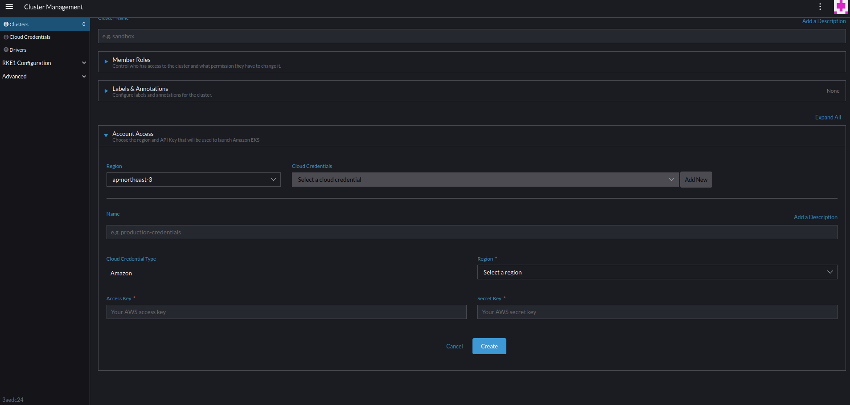Screen dimensions: 850x405
Task: Open the navigation hamburger menu
Action: pos(9,7)
